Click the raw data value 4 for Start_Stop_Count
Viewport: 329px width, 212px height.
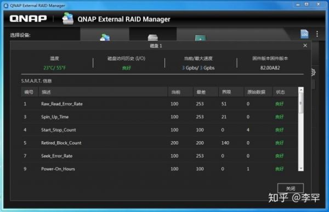(x=248, y=130)
